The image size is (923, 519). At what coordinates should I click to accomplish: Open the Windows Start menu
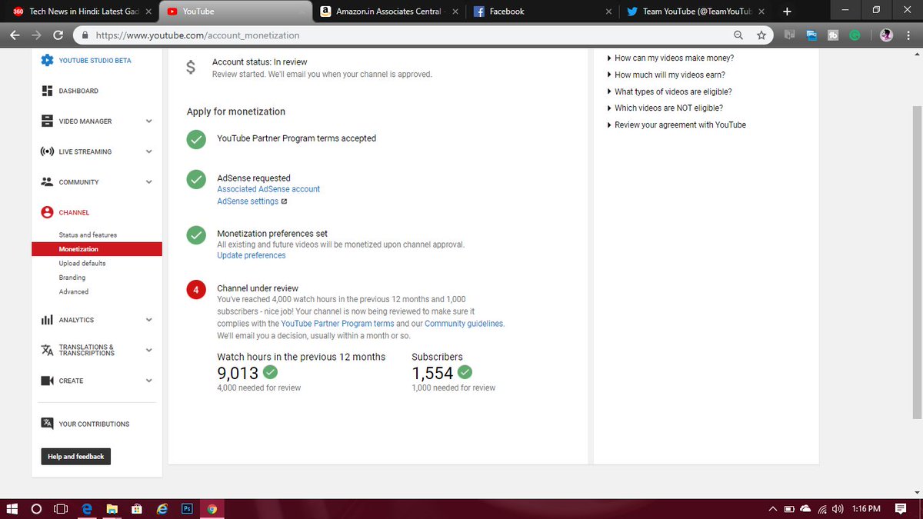point(12,508)
